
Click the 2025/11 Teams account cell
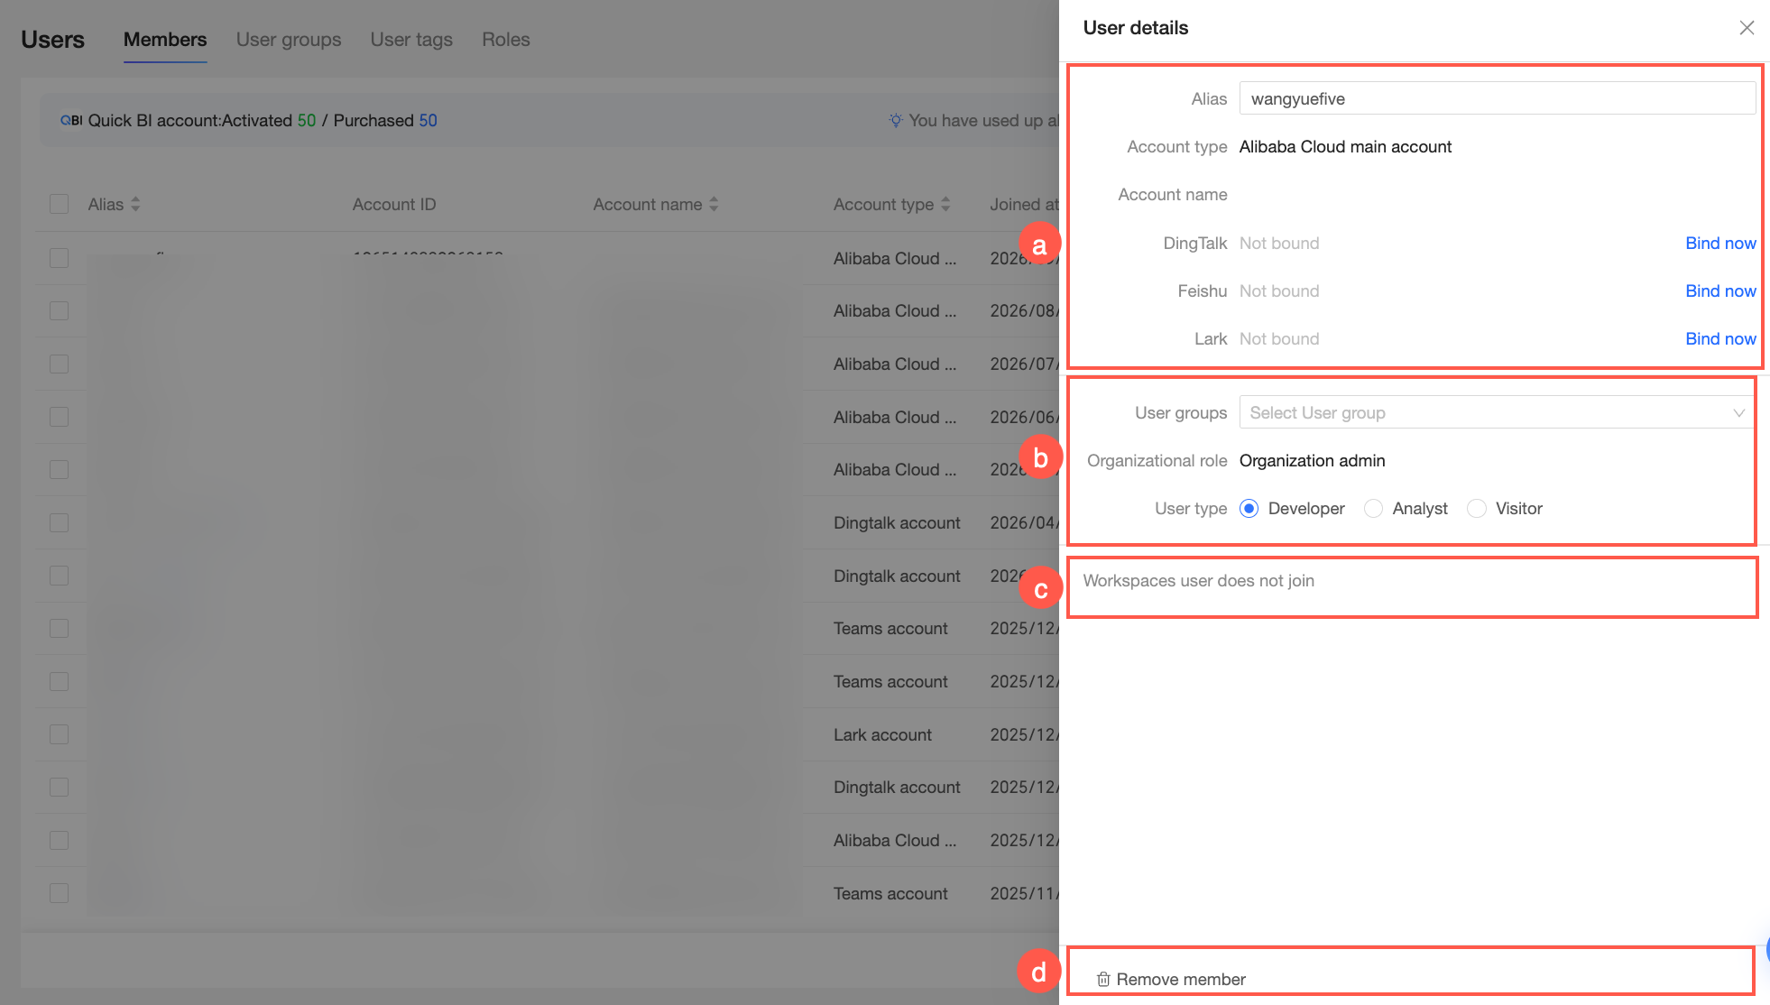coord(890,893)
